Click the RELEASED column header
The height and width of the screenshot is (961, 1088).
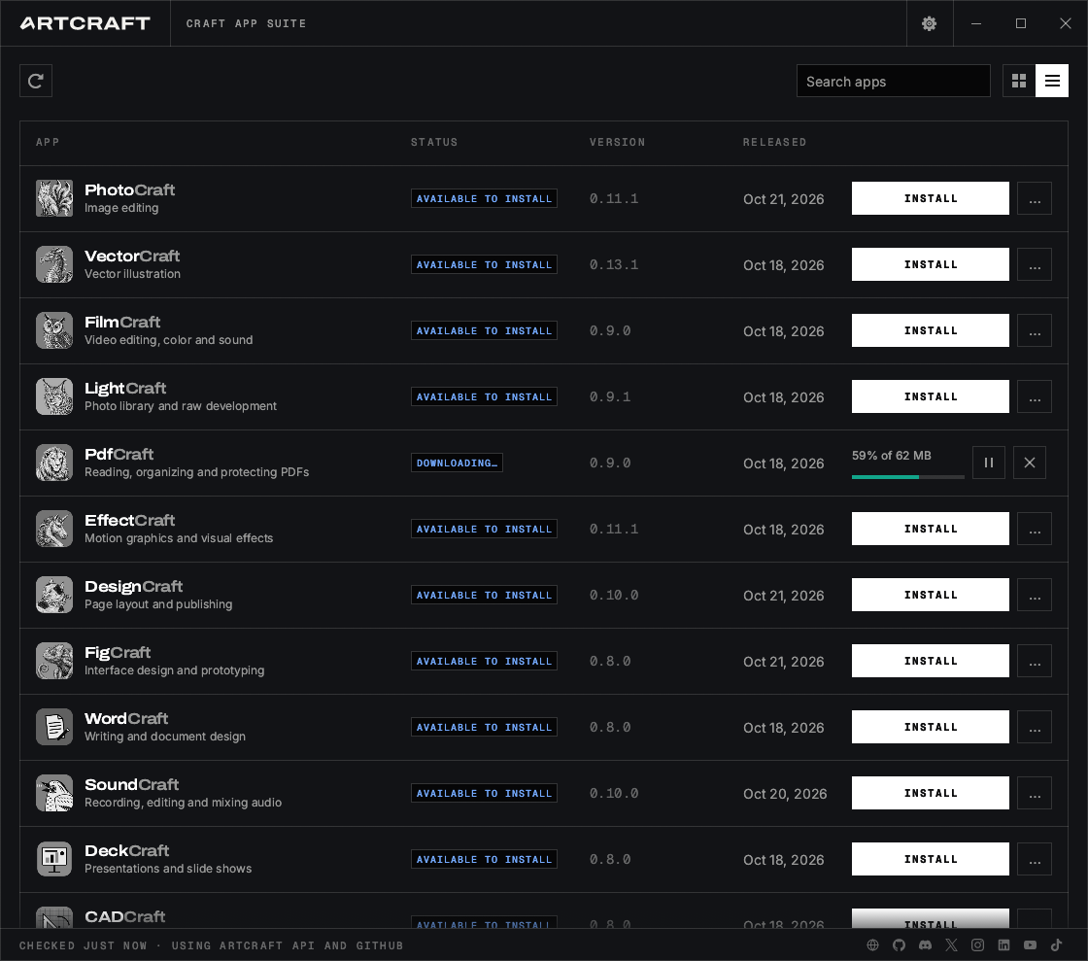click(x=774, y=142)
